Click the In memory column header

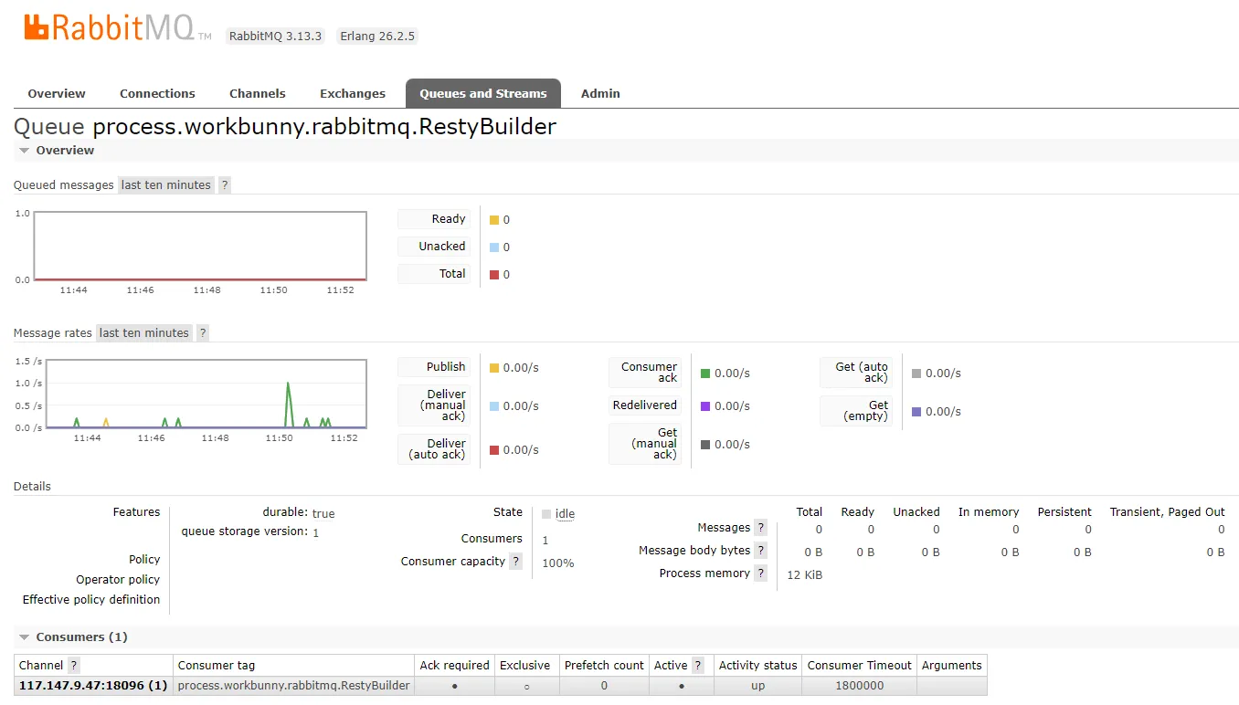pos(989,512)
